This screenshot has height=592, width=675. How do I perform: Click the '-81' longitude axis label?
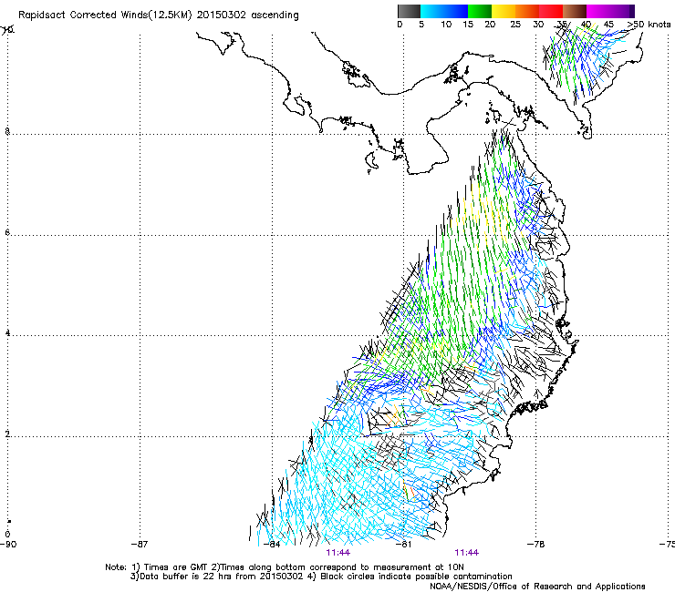[x=403, y=545]
